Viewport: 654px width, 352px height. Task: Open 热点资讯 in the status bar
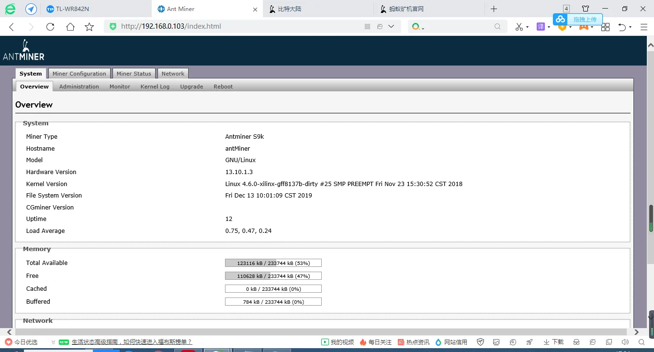pos(414,342)
